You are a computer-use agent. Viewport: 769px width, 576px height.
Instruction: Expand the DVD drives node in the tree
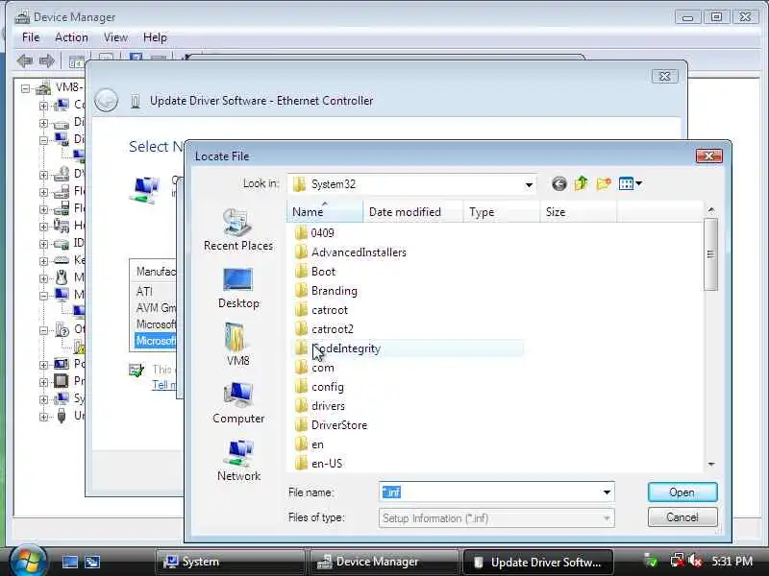click(43, 175)
